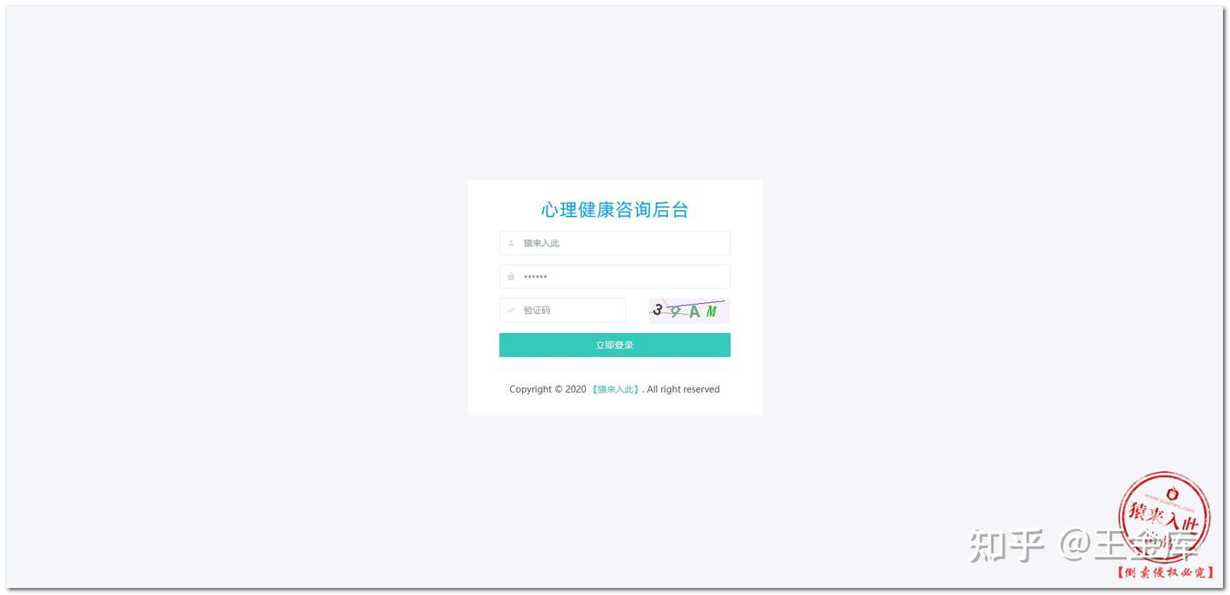
Task: Click the 立即登录 login button
Action: [x=614, y=345]
